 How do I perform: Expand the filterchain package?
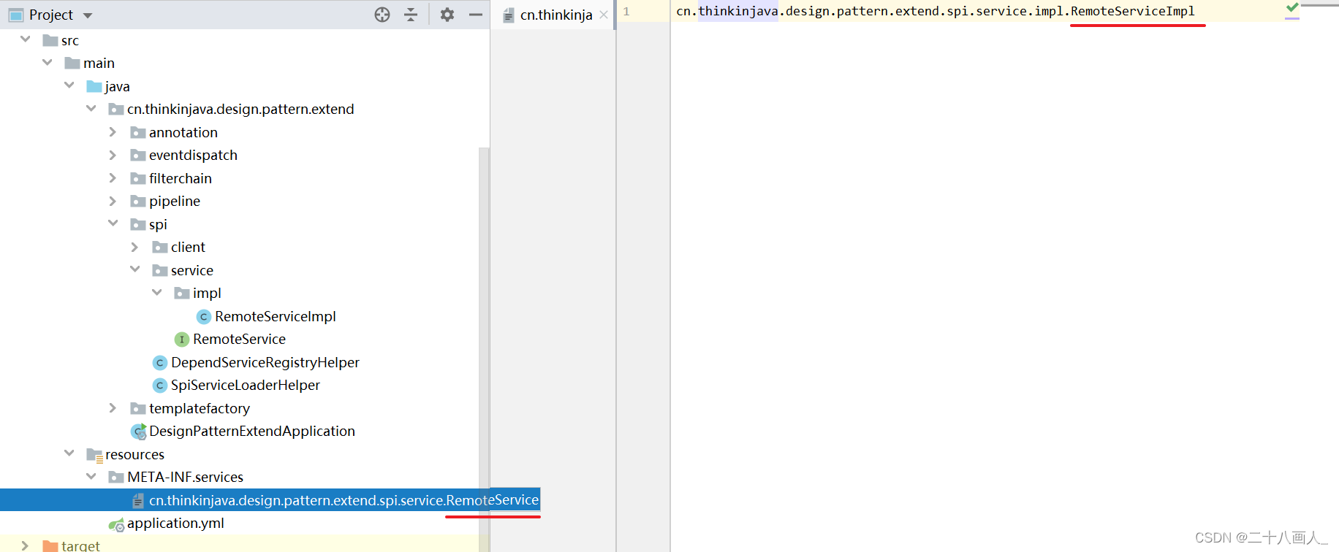click(x=113, y=178)
